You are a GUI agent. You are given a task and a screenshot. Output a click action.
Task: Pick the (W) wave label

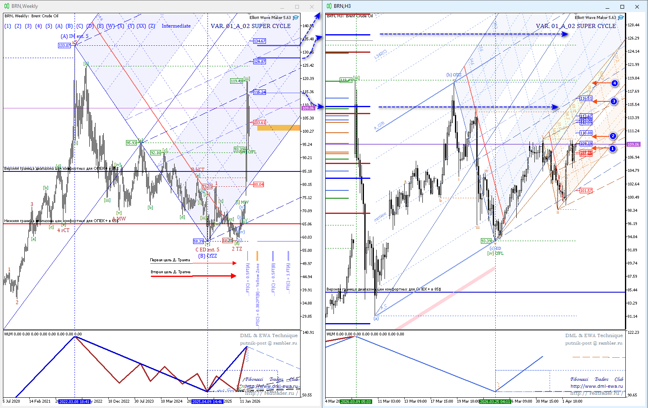tap(110, 26)
